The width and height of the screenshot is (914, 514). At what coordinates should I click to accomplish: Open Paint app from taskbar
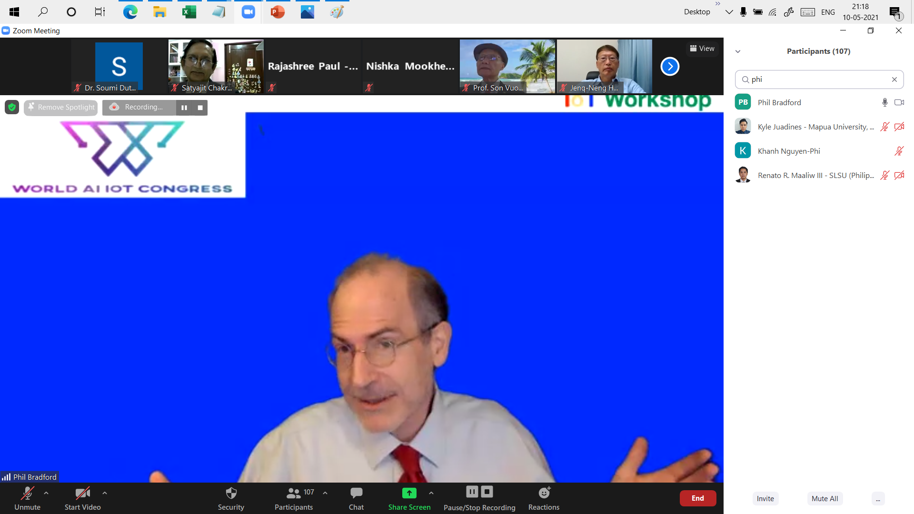(x=337, y=12)
